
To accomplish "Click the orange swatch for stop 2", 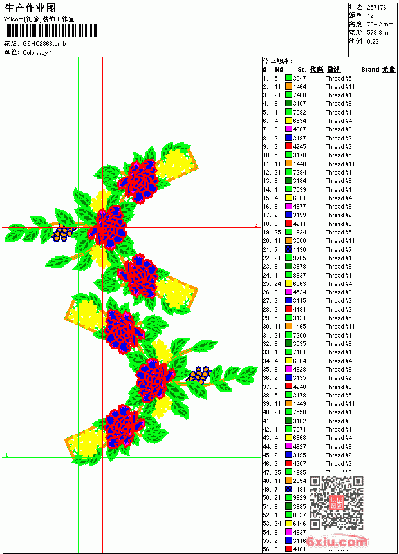I will 288,86.
